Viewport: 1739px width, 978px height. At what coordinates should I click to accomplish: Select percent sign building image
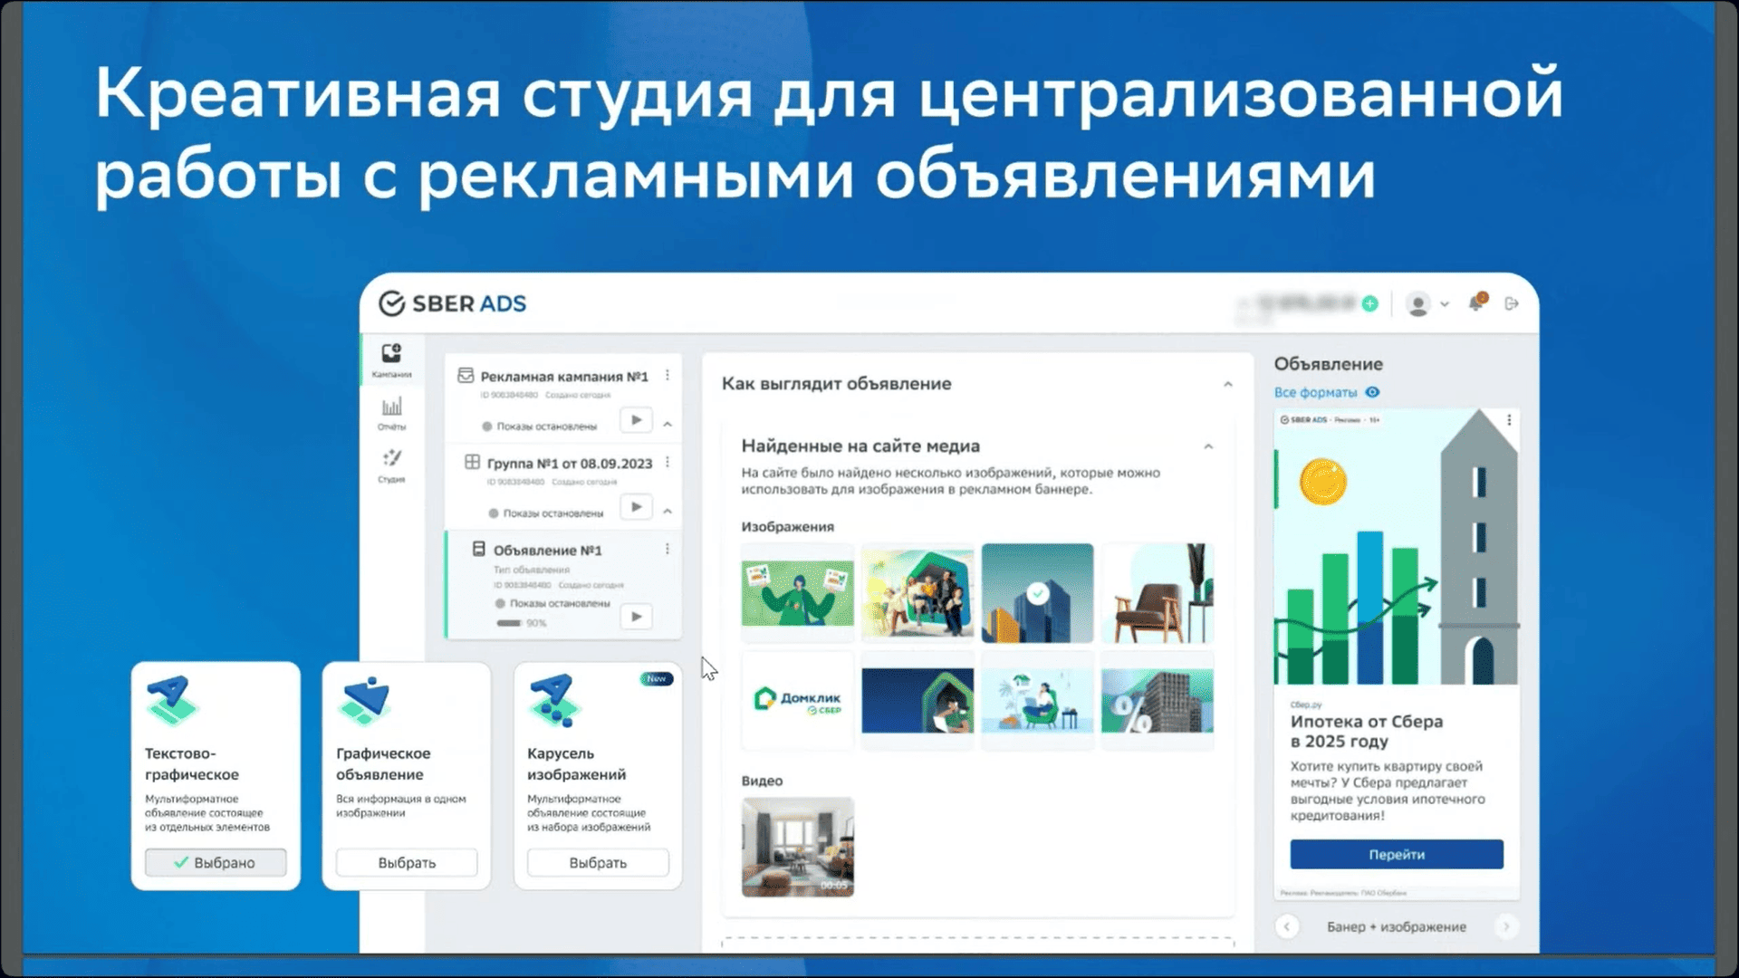[1158, 700]
